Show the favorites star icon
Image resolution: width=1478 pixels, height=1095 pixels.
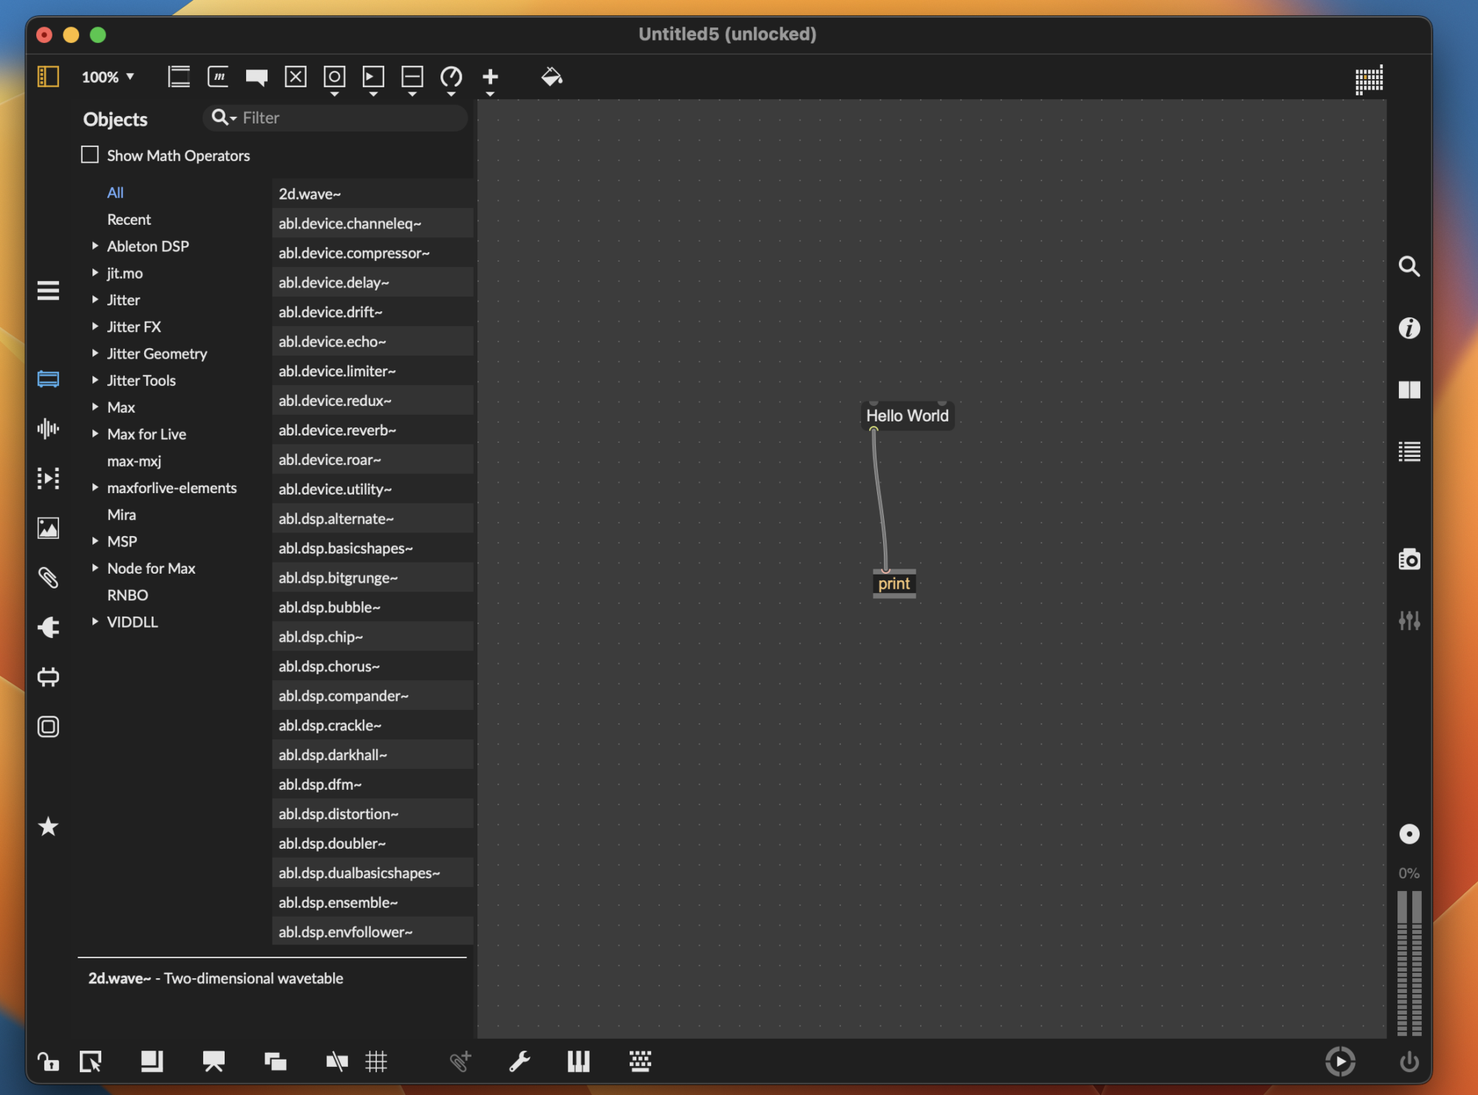(48, 827)
